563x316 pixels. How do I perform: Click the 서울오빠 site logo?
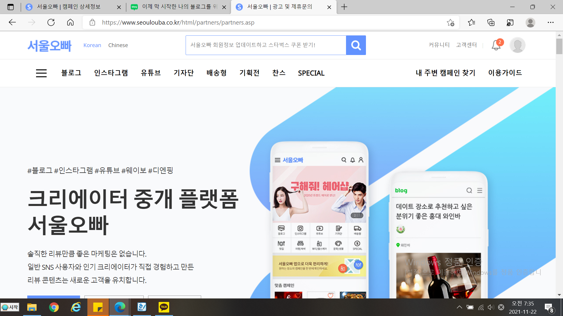point(49,46)
